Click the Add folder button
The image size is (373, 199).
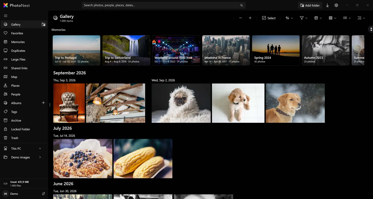click(310, 5)
